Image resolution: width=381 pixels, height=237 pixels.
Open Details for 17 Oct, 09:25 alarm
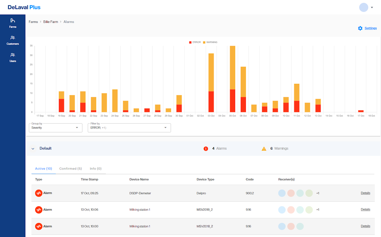coord(365,193)
